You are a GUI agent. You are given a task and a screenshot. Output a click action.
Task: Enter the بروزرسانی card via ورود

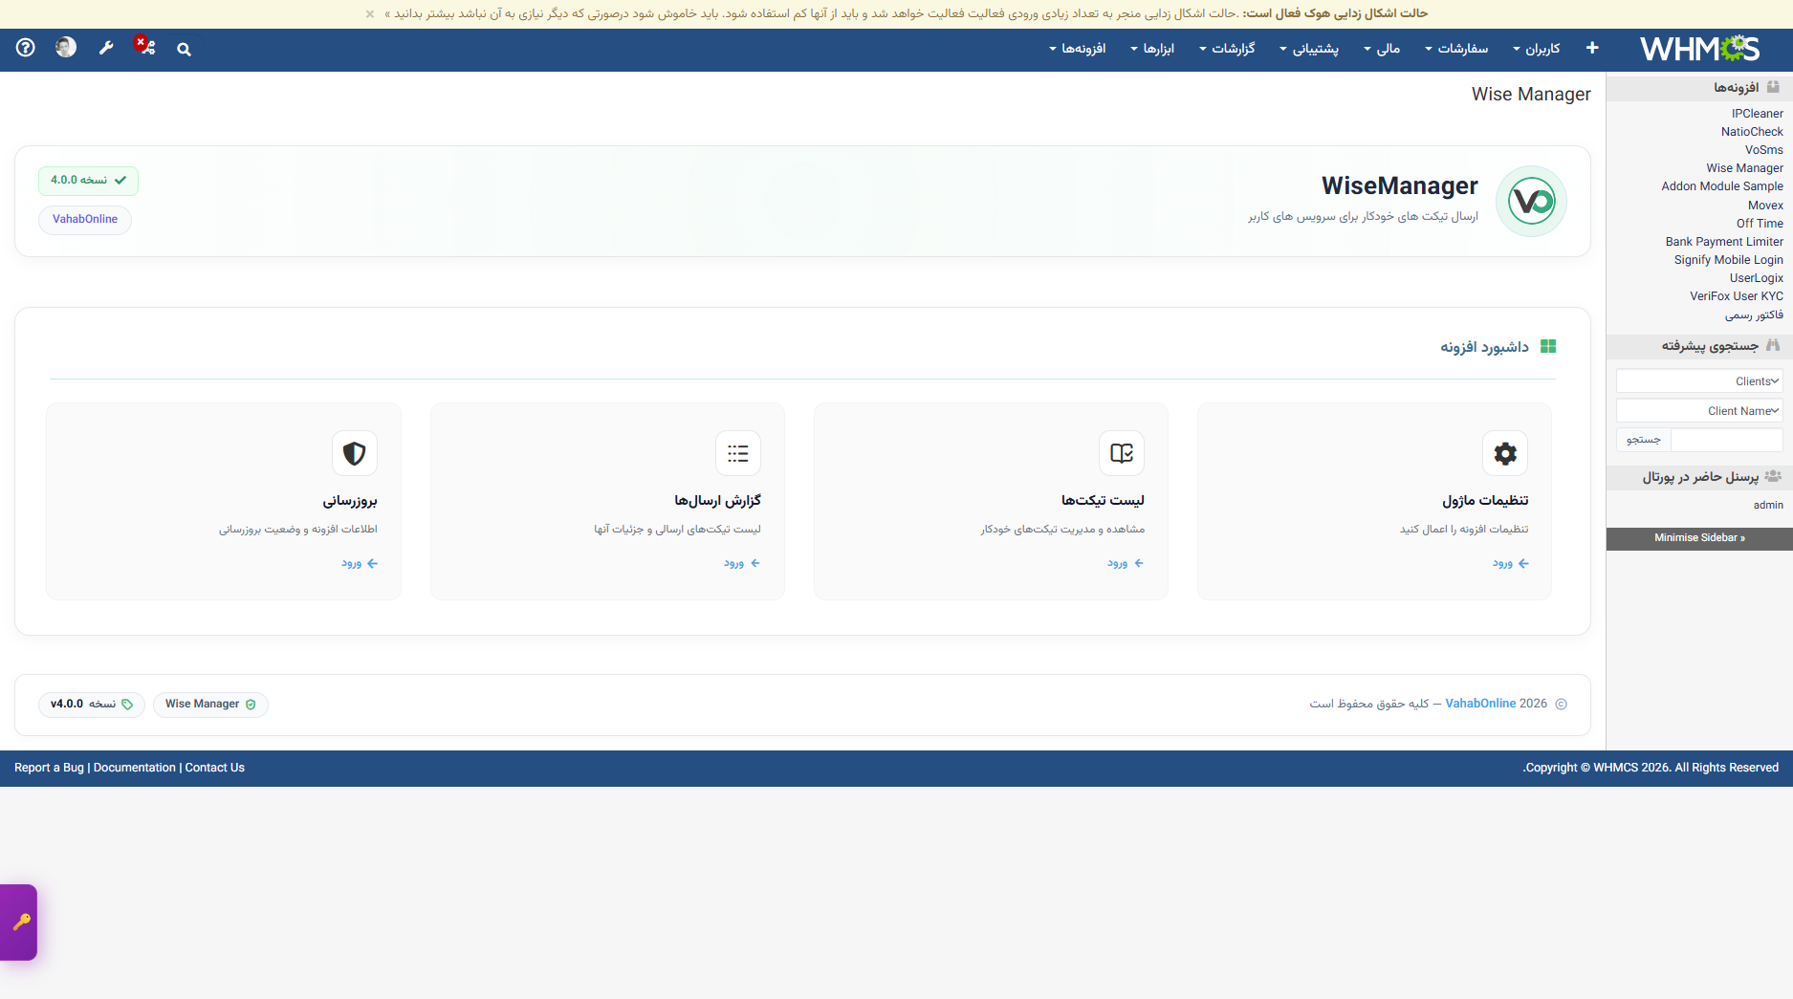pos(360,564)
